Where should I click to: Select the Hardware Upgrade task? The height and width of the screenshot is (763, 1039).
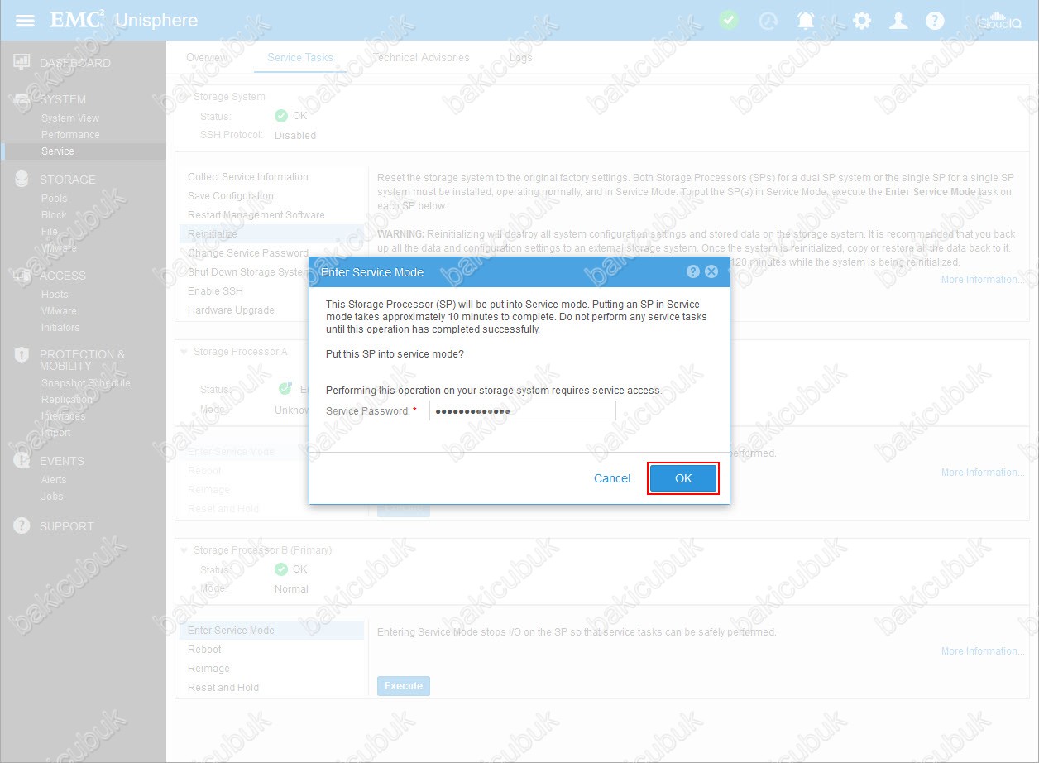pyautogui.click(x=231, y=310)
